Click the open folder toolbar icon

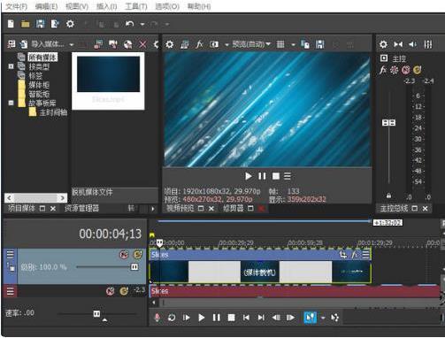coord(26,24)
